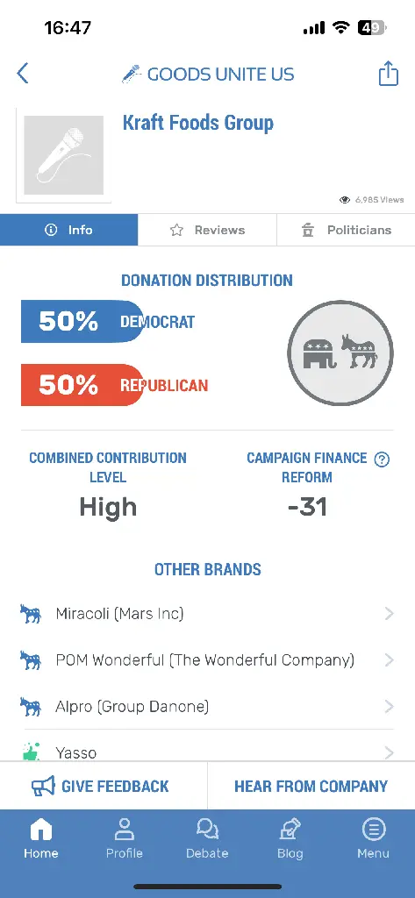Open the Menu icon in bottom bar

tap(373, 830)
